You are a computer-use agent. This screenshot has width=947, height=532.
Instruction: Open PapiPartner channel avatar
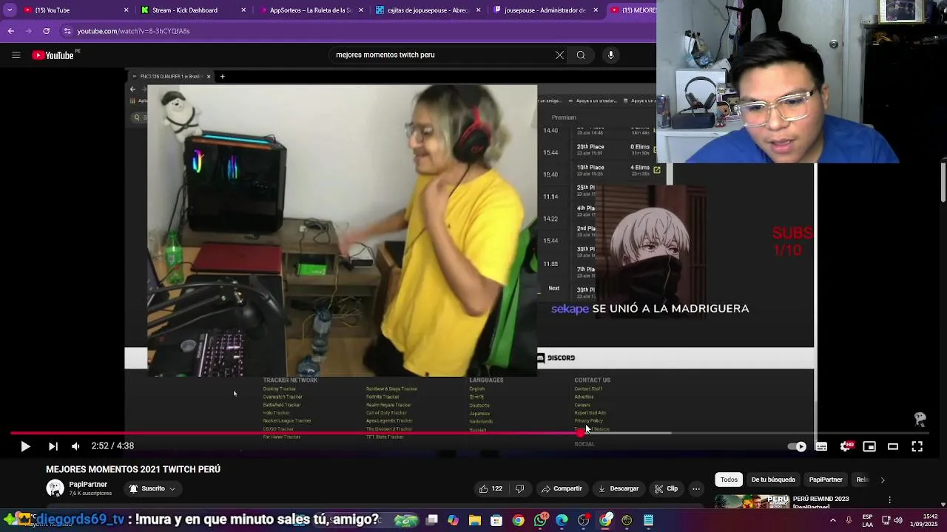pos(55,488)
